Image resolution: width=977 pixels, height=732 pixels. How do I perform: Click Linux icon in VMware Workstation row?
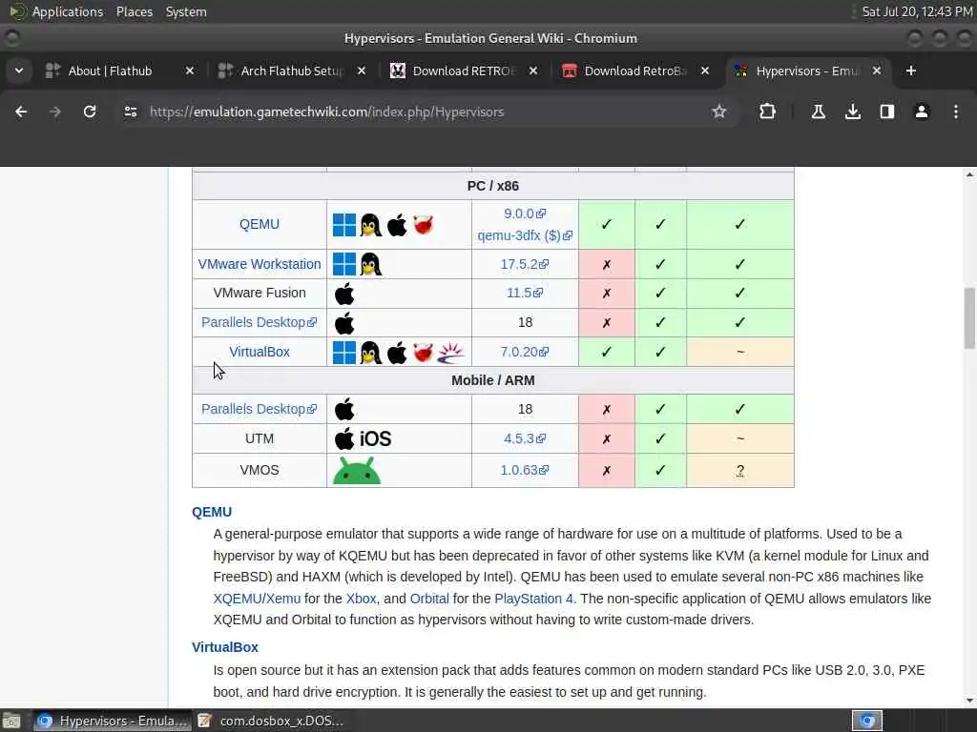[371, 264]
